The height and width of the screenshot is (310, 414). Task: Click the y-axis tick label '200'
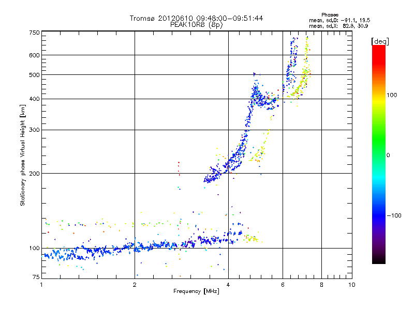(34, 174)
